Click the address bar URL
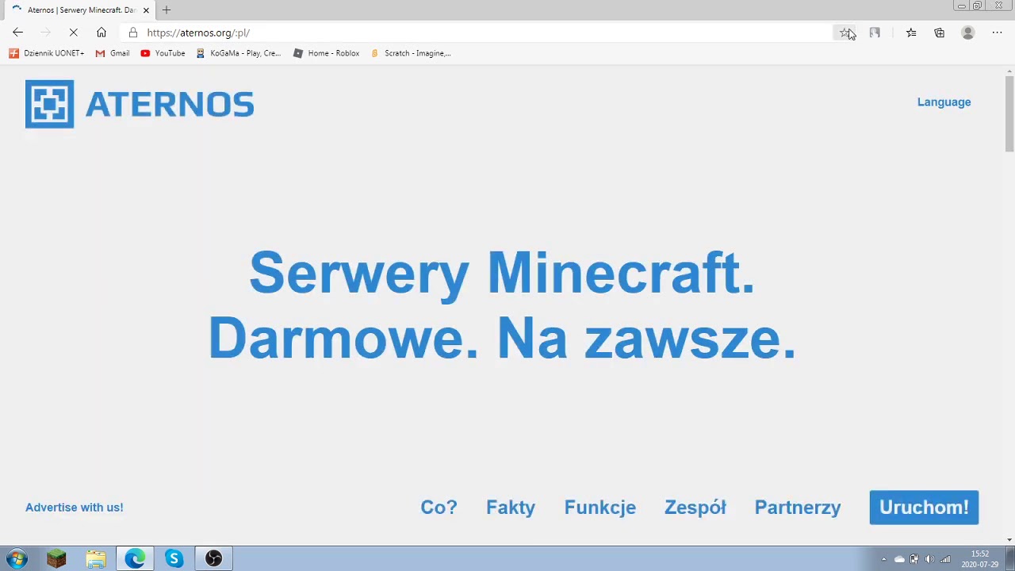 point(198,33)
